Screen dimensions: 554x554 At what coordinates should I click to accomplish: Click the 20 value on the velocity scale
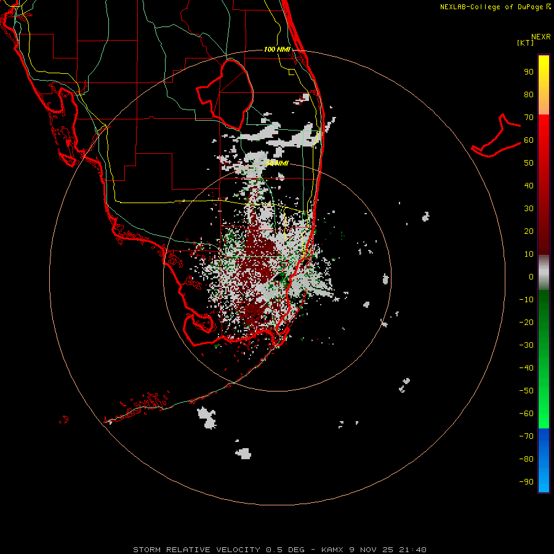(x=529, y=231)
